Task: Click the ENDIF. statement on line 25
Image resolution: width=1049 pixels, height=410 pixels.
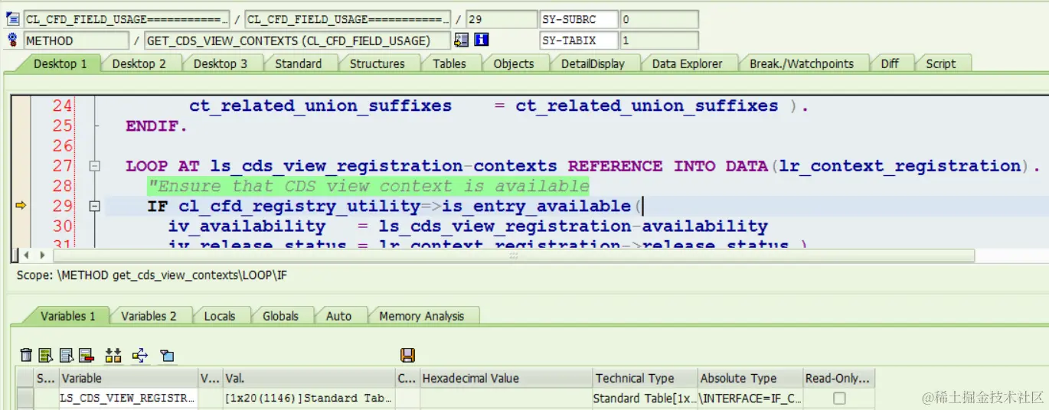Action: [x=157, y=126]
